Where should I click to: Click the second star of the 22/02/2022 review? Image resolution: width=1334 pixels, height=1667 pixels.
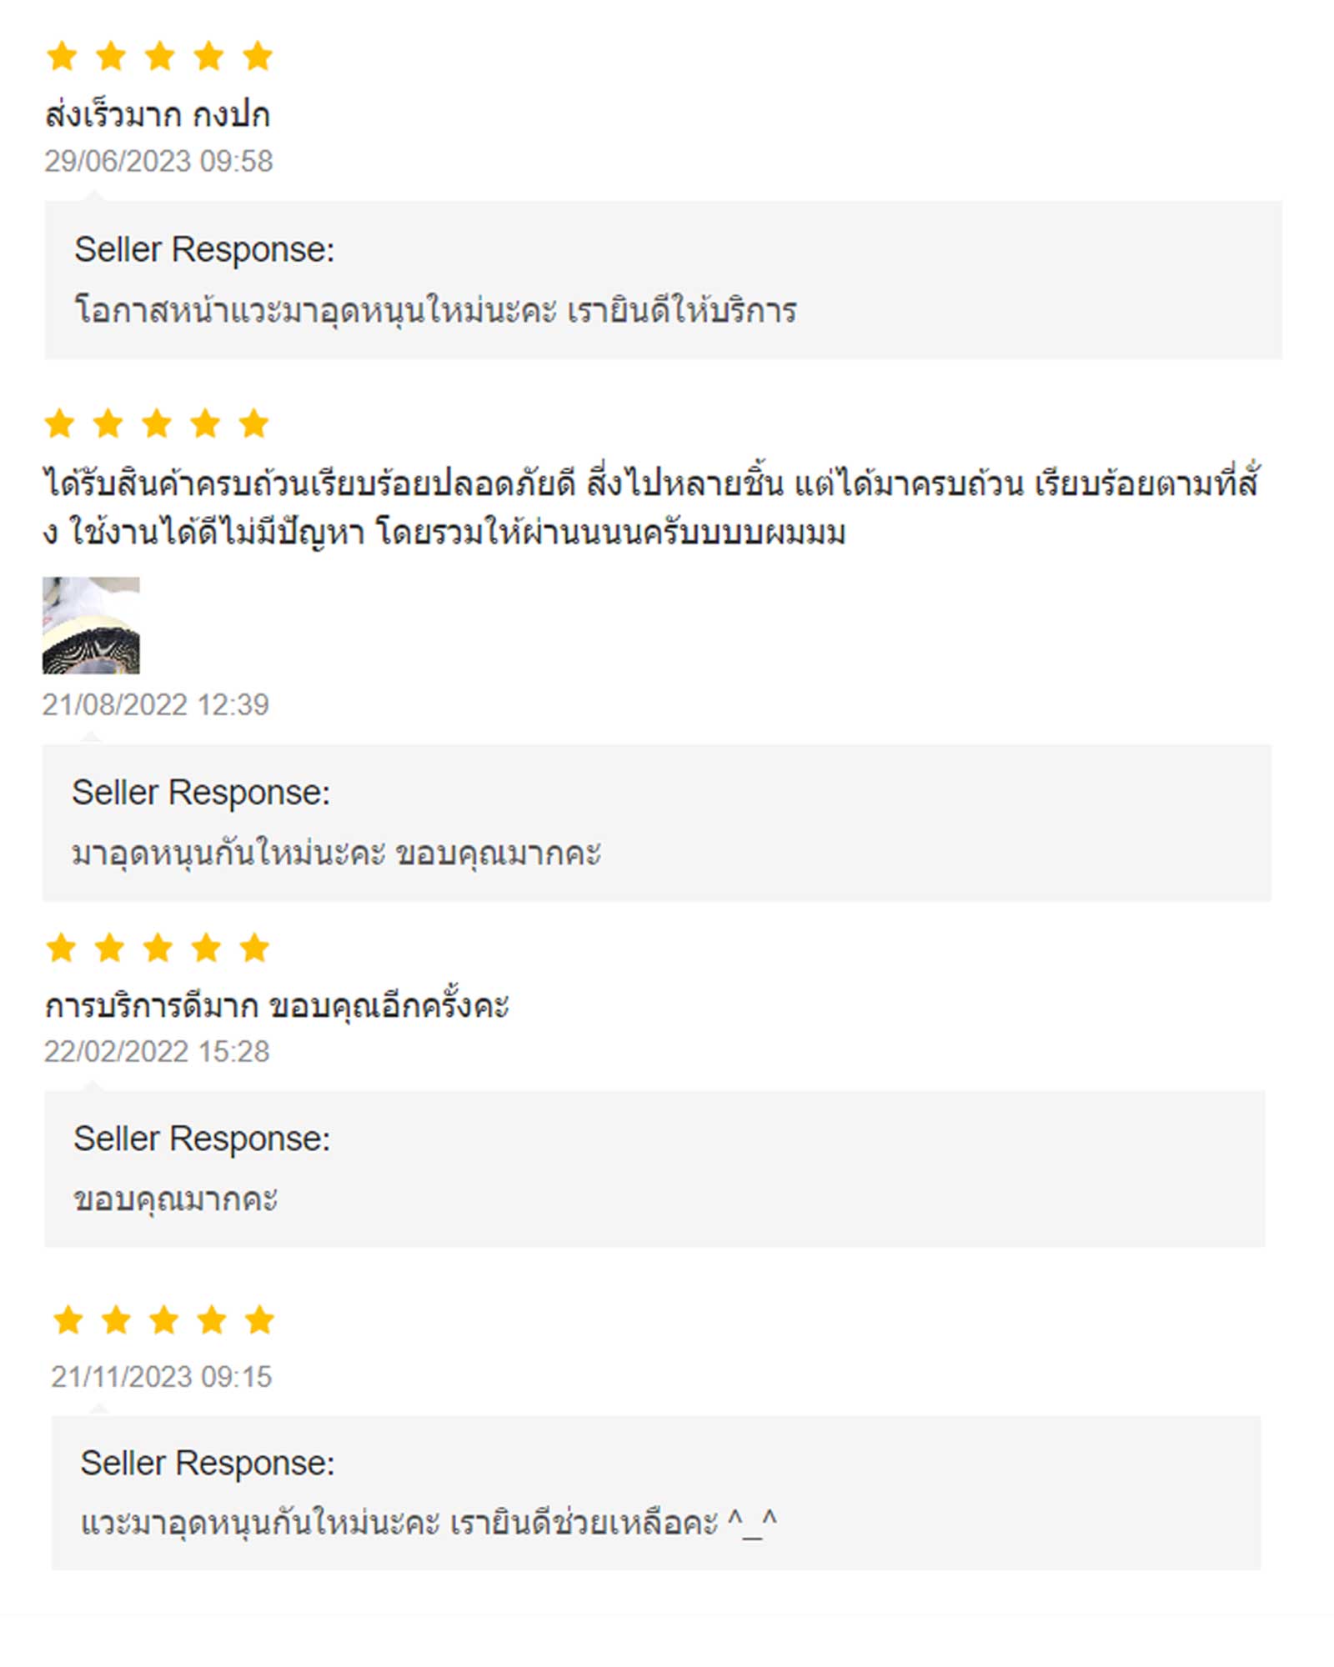coord(109,948)
